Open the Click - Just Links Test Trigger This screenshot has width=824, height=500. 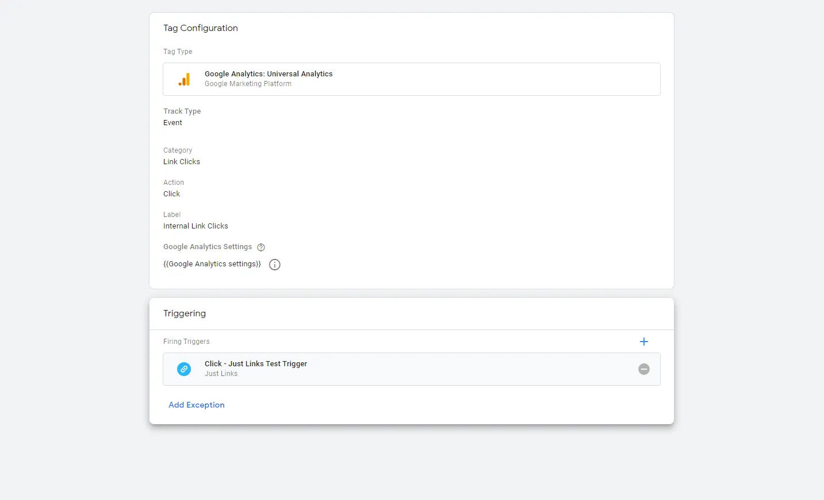256,364
